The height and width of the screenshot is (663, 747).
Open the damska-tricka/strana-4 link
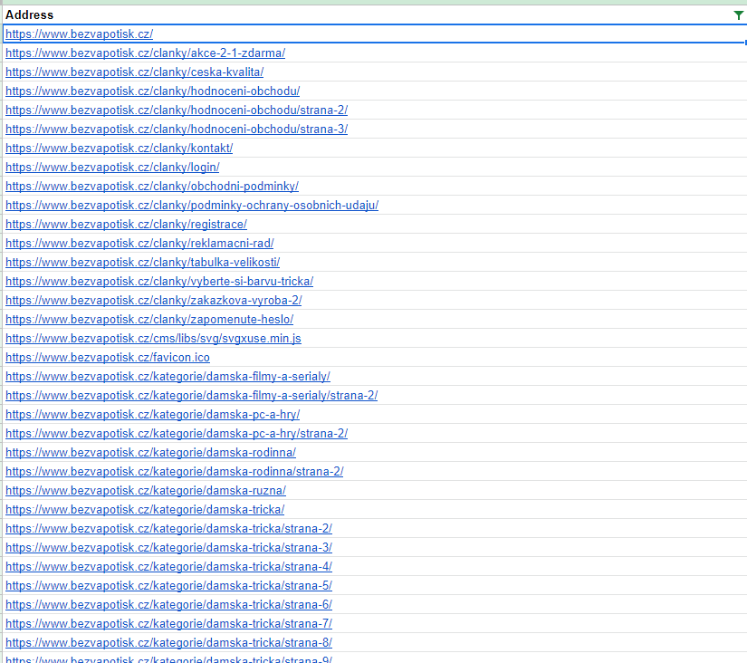click(x=168, y=567)
